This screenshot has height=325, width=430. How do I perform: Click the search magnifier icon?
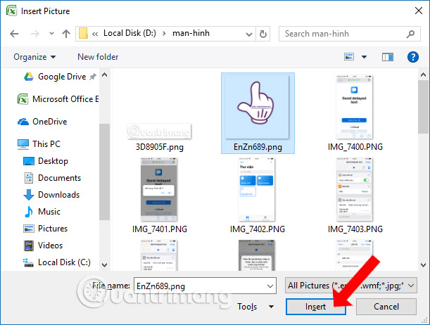(x=410, y=34)
